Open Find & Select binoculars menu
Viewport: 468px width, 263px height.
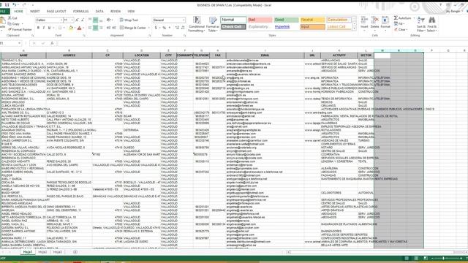coord(431,24)
